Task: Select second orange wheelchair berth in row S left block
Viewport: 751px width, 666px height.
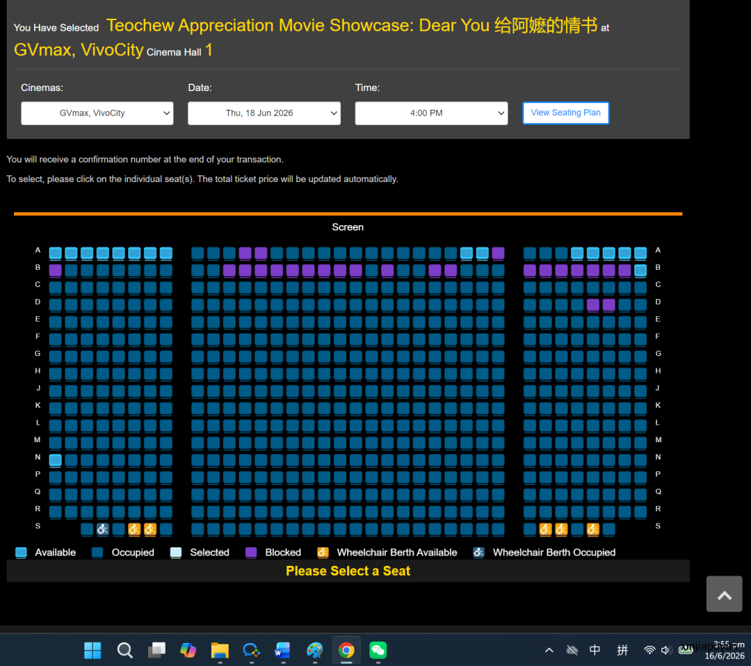Action: point(150,529)
